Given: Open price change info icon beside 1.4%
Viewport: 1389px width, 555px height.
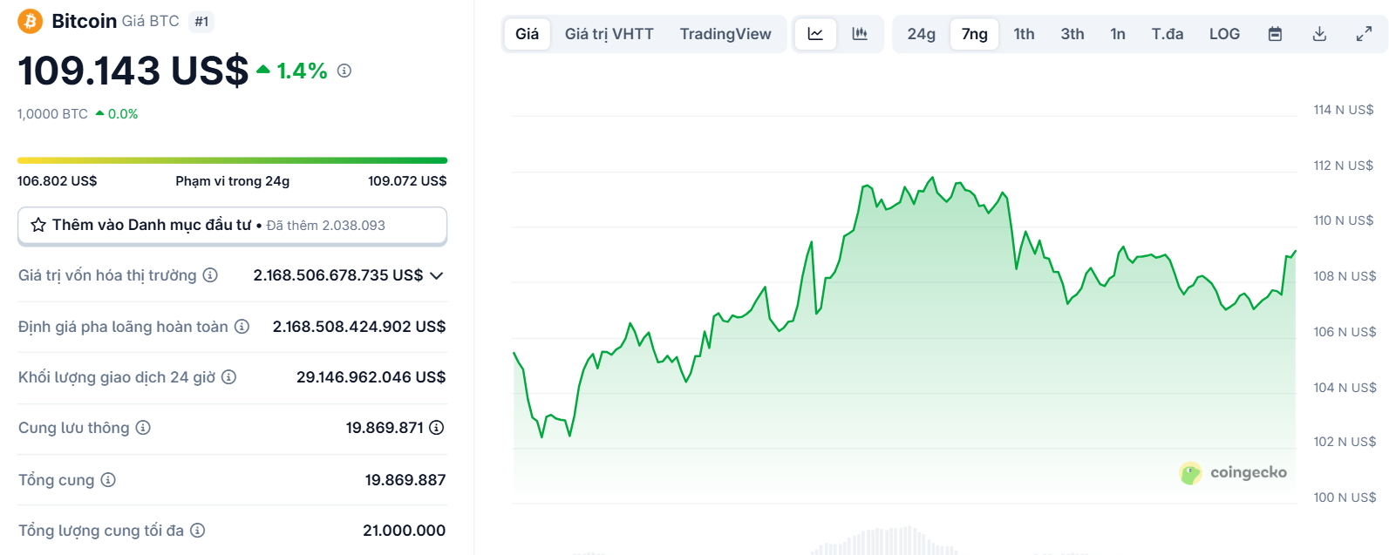Looking at the screenshot, I should [x=344, y=71].
